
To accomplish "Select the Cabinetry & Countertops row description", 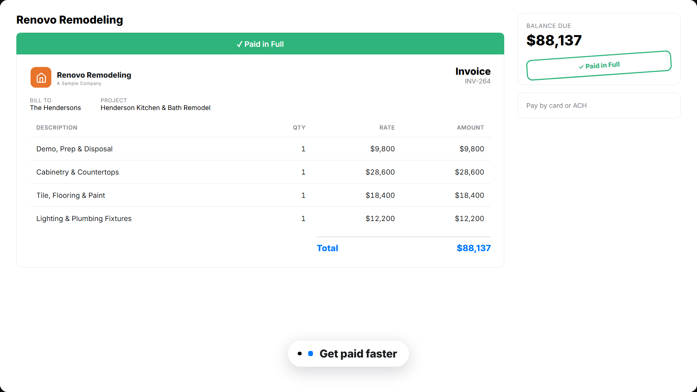I will click(78, 172).
